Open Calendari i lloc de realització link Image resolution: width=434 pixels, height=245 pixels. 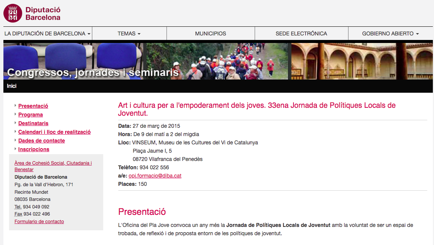point(54,132)
